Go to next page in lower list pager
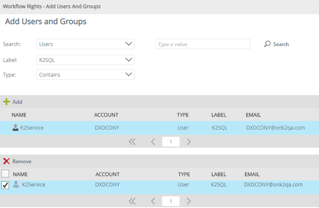This screenshot has height=208, width=319. click(x=189, y=201)
